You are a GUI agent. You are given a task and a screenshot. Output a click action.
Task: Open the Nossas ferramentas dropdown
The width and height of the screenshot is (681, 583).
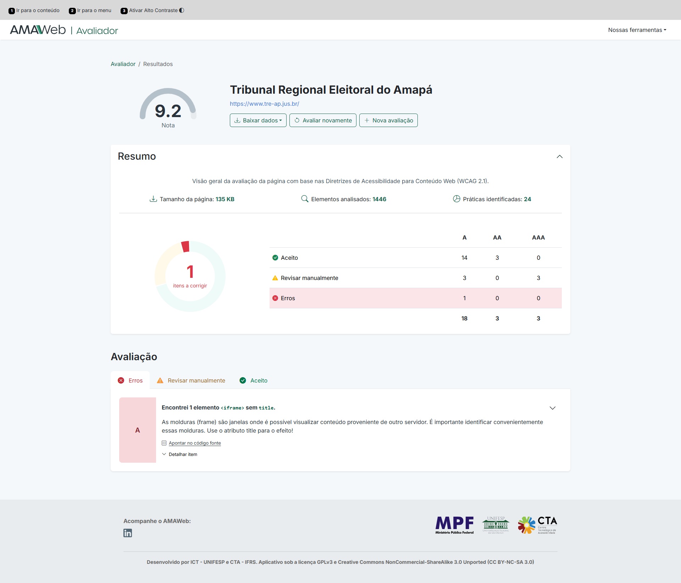pos(637,30)
